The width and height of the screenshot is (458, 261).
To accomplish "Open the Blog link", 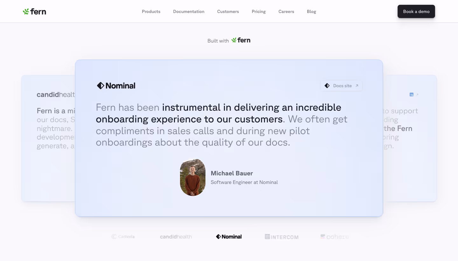I will pyautogui.click(x=311, y=11).
